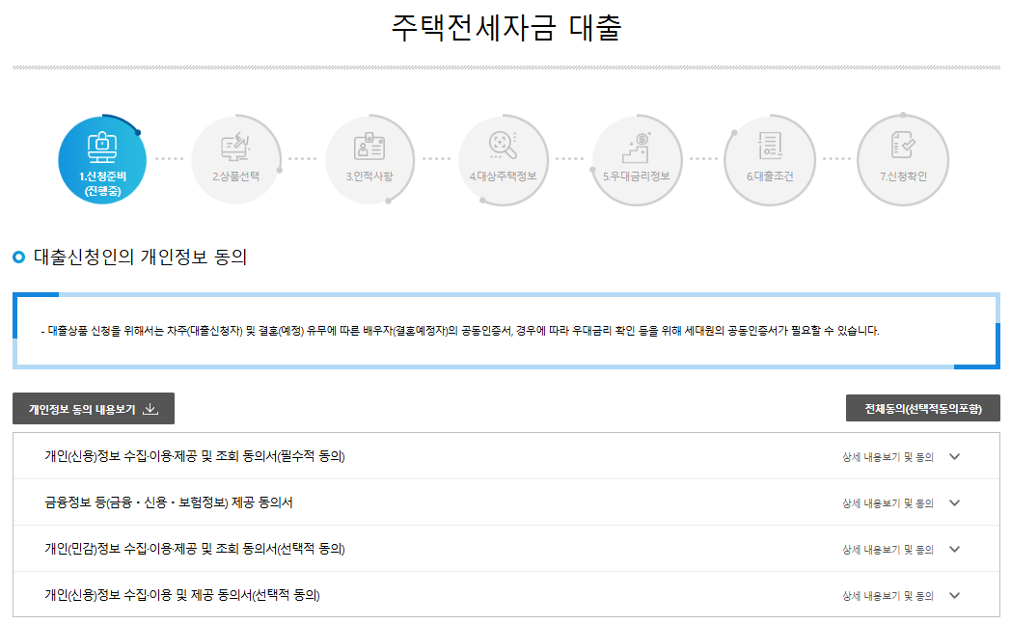Expand the 개인(신용)정보 필수적 동의 section
Viewport: 1011px width, 624px height.
(955, 458)
